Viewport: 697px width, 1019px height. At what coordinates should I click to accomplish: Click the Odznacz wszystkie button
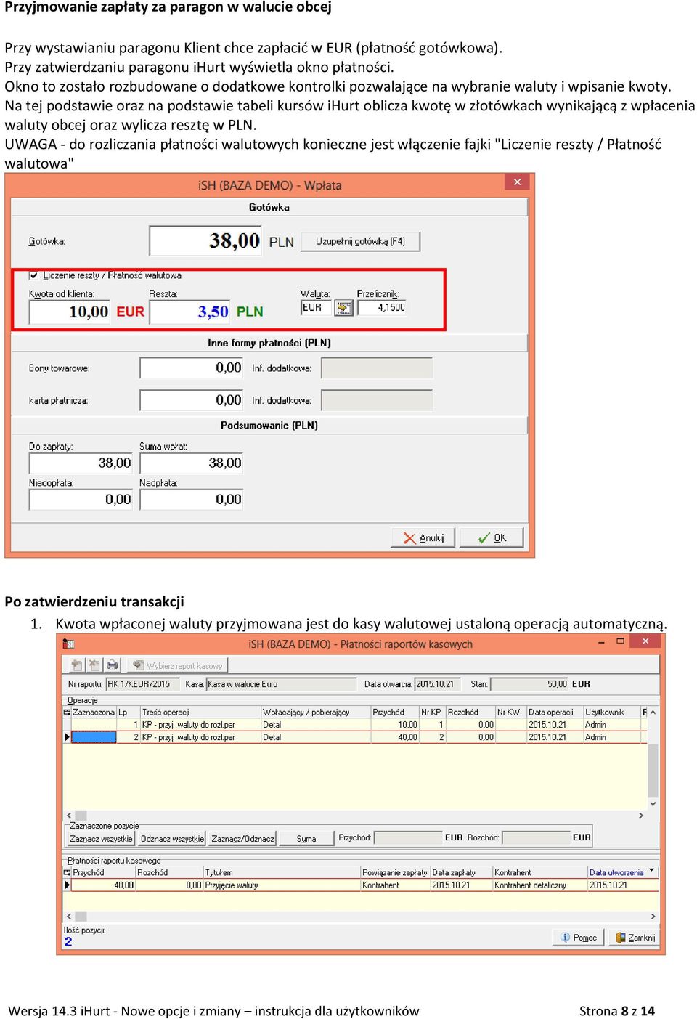[172, 838]
